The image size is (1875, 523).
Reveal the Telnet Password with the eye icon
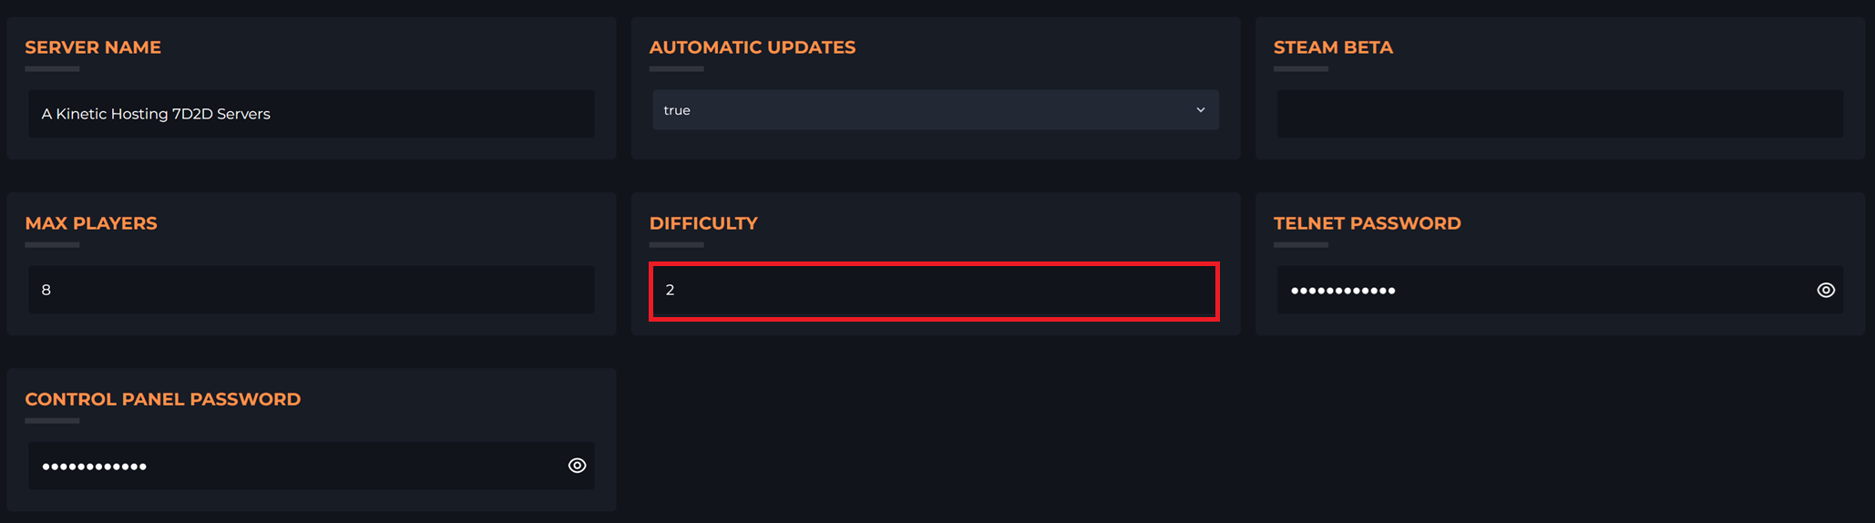coord(1826,290)
